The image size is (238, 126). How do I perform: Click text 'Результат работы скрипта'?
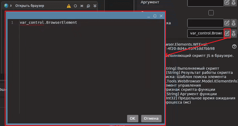[x=207, y=73]
